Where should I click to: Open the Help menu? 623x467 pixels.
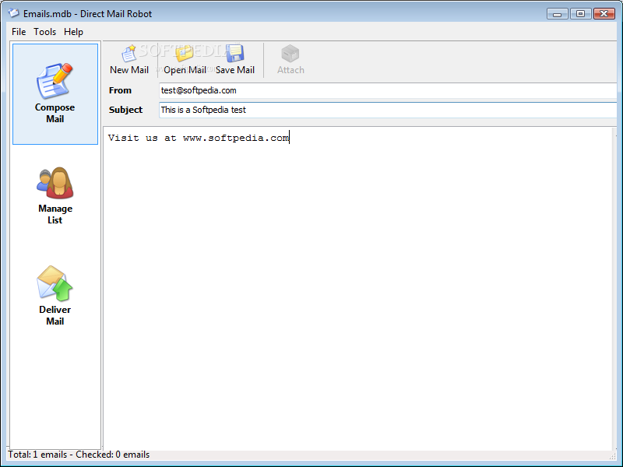[73, 32]
